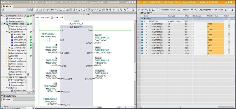Click the Offset column header
The height and width of the screenshot is (109, 236).
click(188, 16)
